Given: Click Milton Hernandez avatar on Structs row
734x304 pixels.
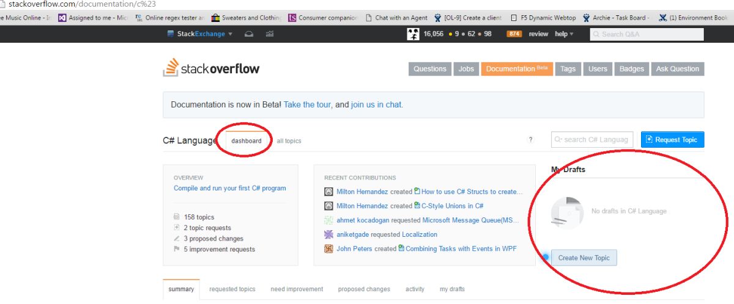Looking at the screenshot, I should point(328,192).
